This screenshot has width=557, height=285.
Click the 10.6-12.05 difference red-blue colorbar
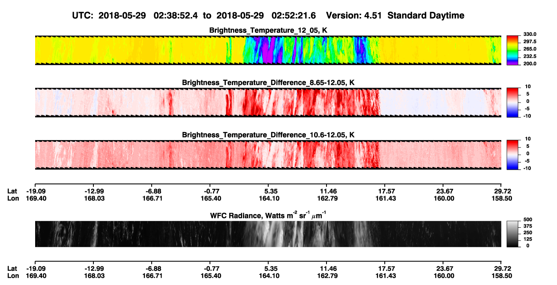tap(512, 154)
